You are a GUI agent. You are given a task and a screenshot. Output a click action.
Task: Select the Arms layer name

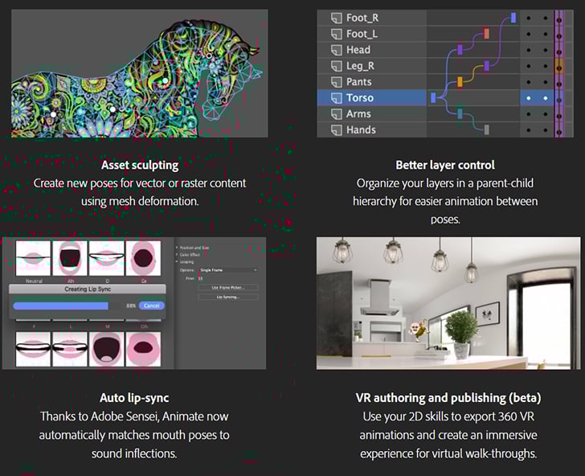coord(358,114)
